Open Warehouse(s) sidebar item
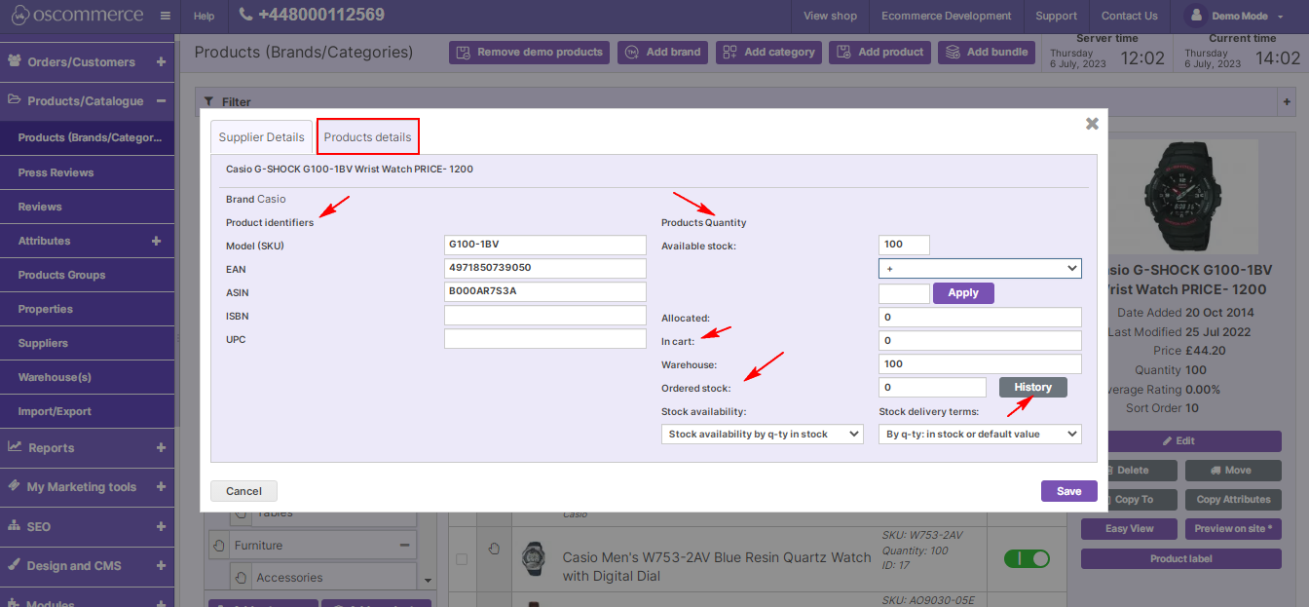 (x=88, y=377)
